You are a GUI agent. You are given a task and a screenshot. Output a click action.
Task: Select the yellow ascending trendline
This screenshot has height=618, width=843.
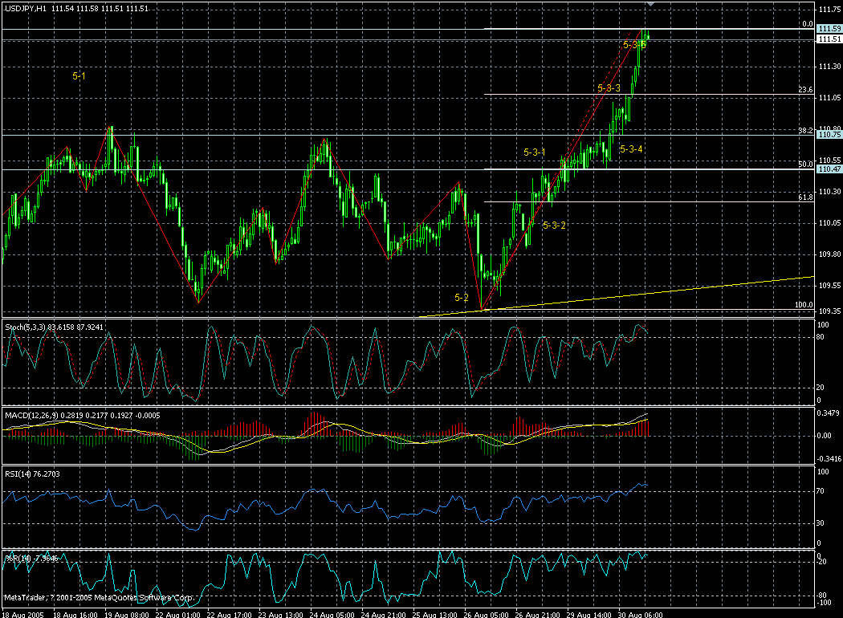642,295
